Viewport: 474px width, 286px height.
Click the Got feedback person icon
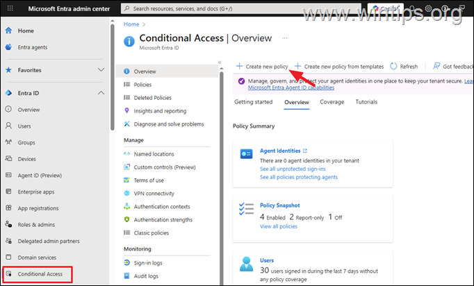(x=436, y=66)
